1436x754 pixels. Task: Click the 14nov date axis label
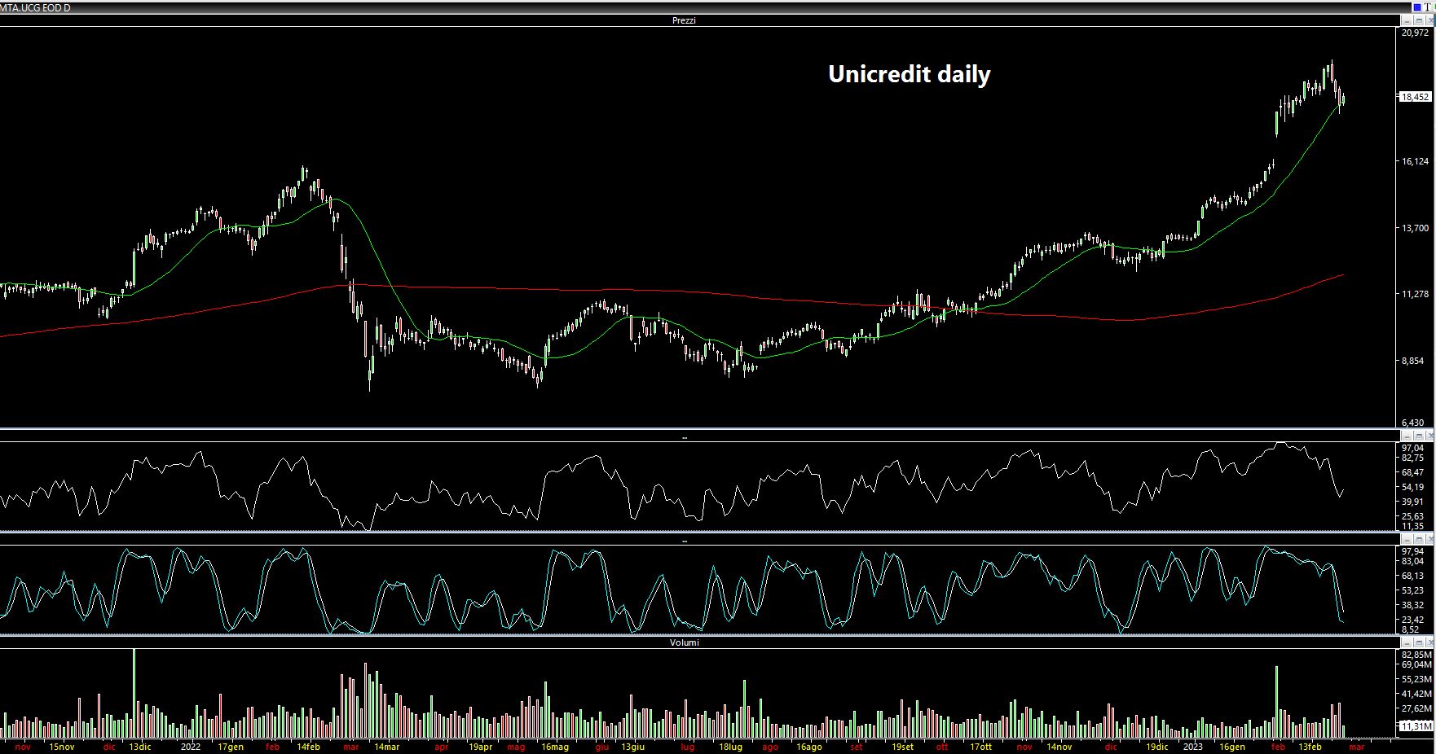1059,747
